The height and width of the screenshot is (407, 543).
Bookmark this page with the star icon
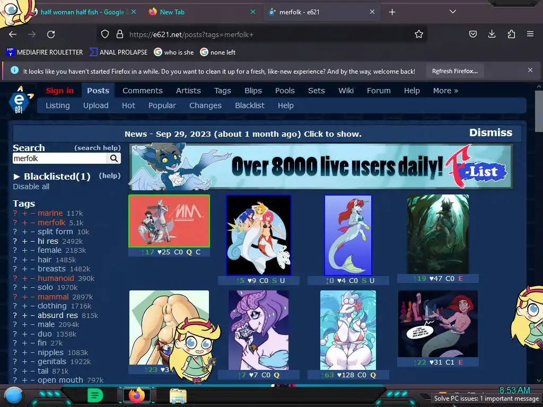[x=419, y=34]
